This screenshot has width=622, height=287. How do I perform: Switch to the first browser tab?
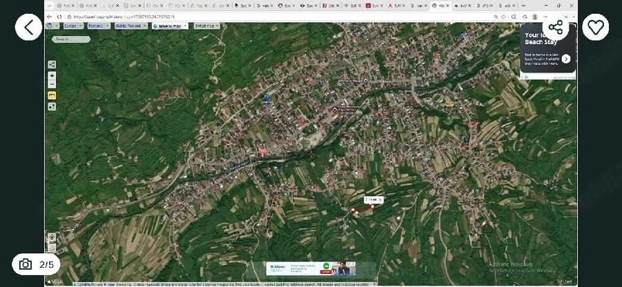pyautogui.click(x=64, y=6)
